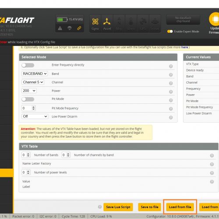Click the link status icon under battery
Screen dimensions: 219x219
pyautogui.click(x=79, y=28)
